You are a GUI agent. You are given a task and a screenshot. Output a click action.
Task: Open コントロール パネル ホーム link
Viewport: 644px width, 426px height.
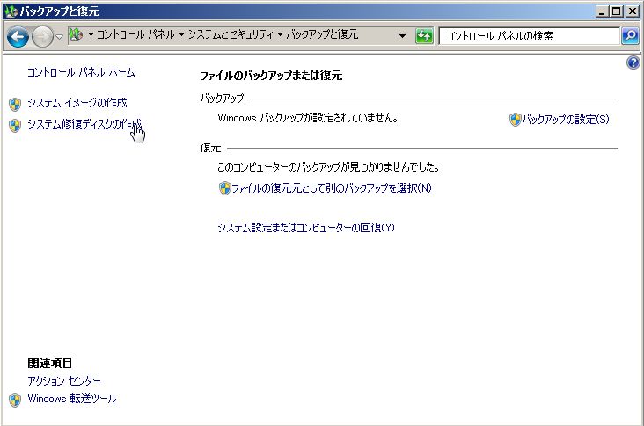coord(81,72)
